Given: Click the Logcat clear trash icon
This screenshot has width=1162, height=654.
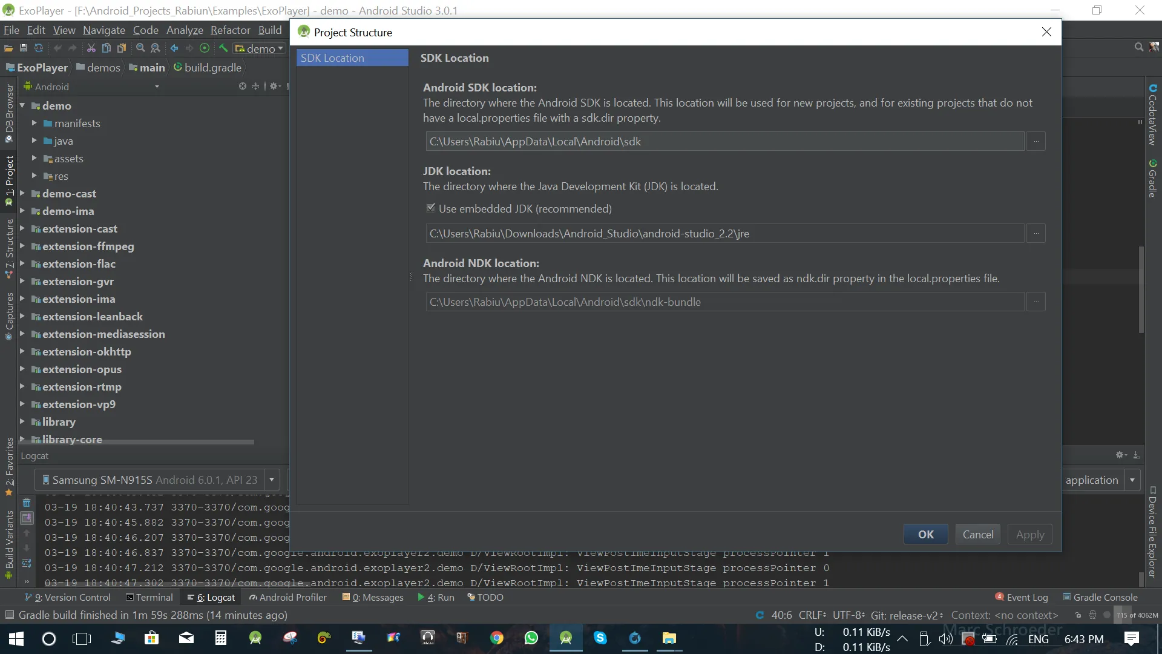Looking at the screenshot, I should click(27, 503).
